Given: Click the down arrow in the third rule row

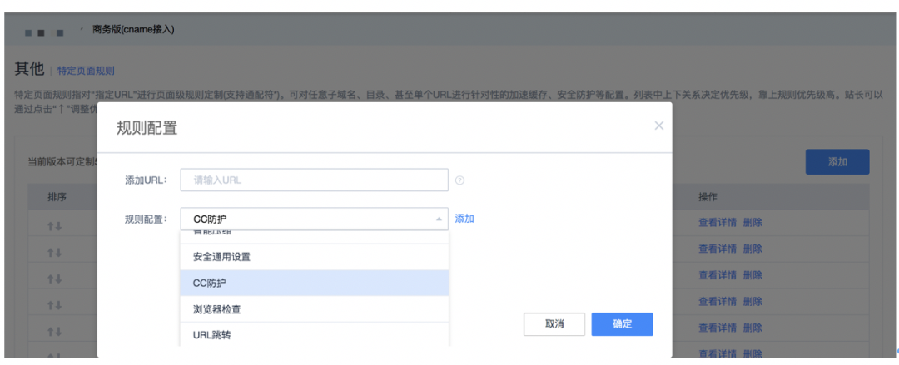Looking at the screenshot, I should (58, 279).
